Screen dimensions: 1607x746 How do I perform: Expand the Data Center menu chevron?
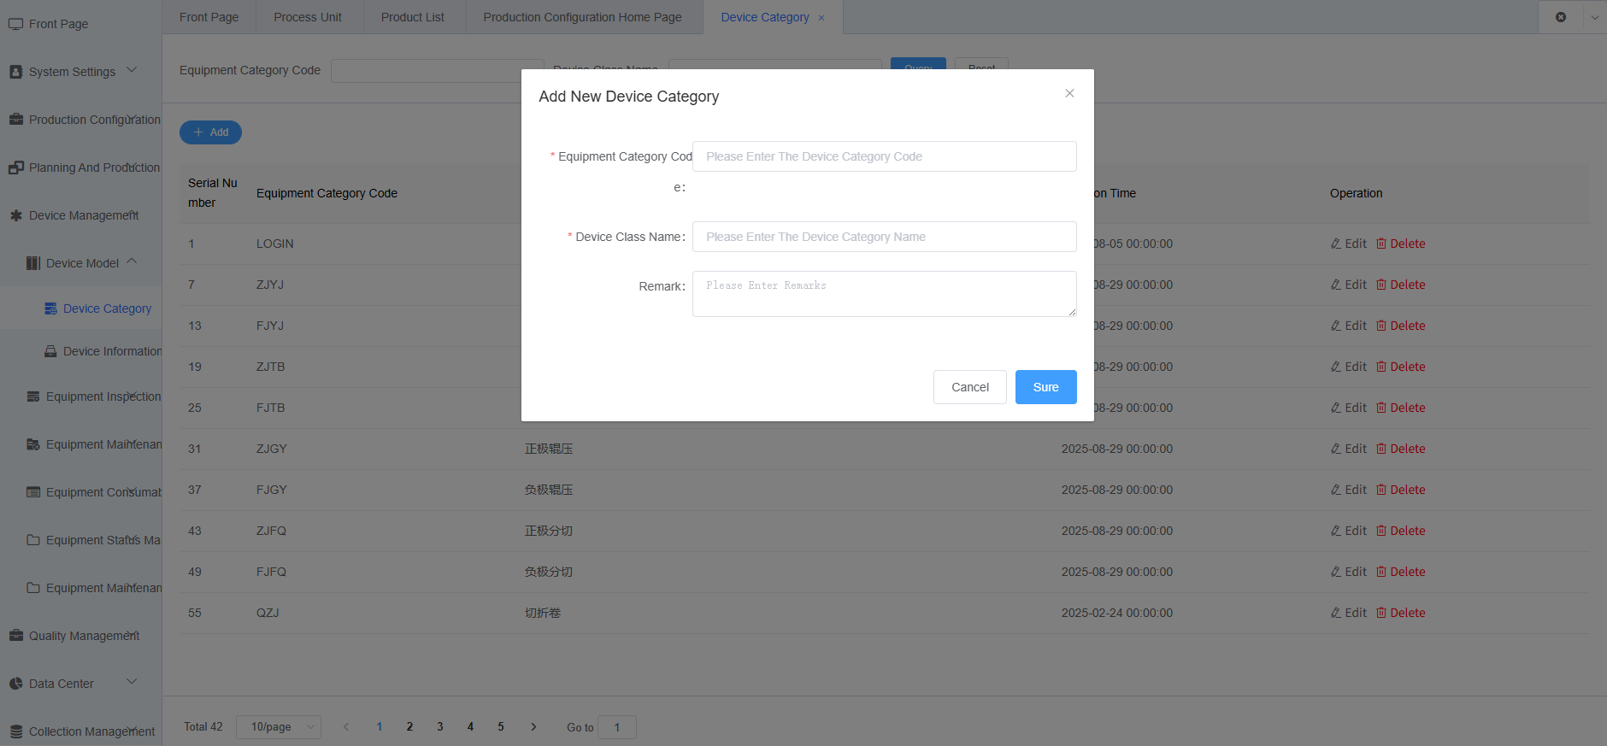click(x=132, y=682)
